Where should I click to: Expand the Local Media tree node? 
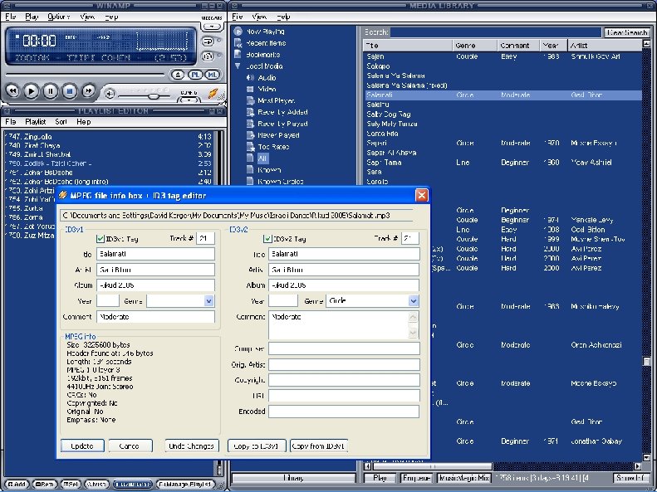coord(238,66)
